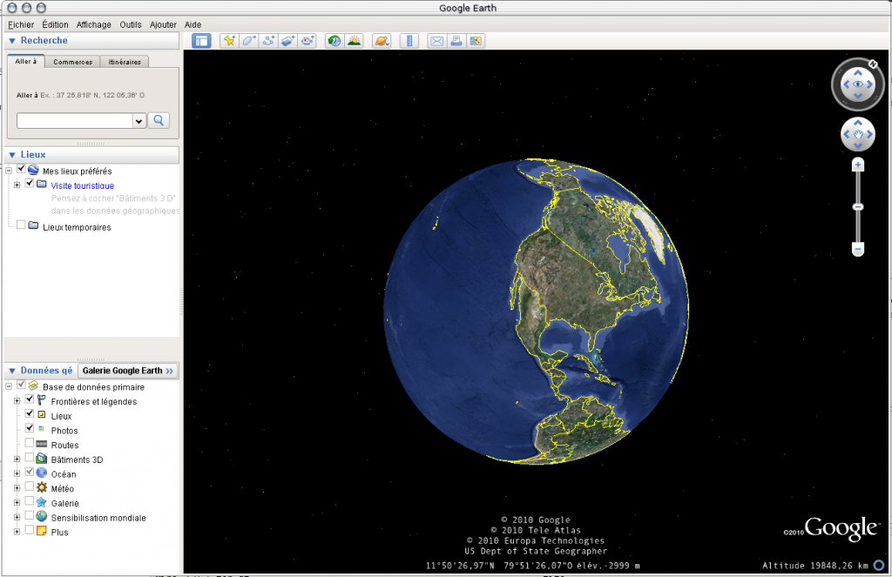Click the move down arrow on the hand joystick
The width and height of the screenshot is (892, 577).
click(x=858, y=145)
